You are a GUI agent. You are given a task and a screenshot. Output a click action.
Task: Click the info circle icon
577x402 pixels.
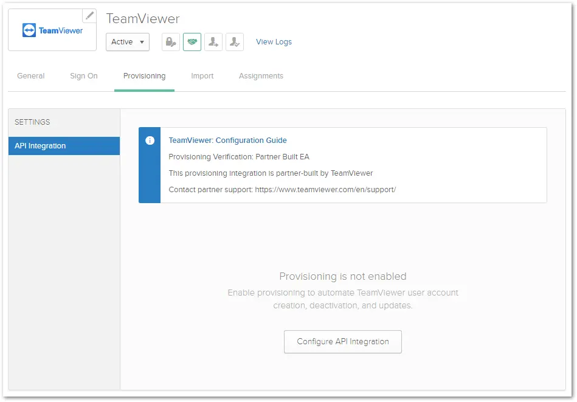pyautogui.click(x=150, y=140)
